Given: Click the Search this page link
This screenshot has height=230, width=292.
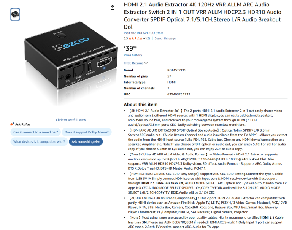Looking at the screenshot, I should (165, 38).
